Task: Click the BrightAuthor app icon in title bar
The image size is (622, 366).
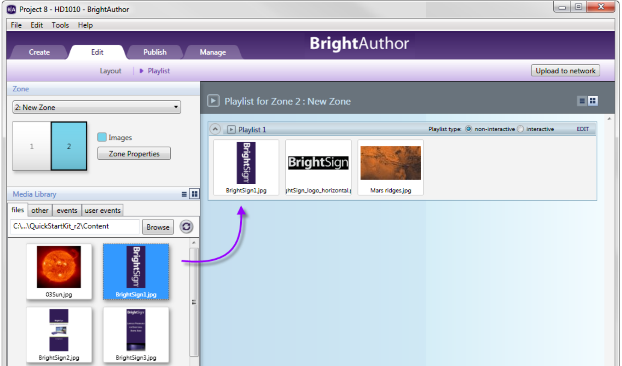Action: pyautogui.click(x=11, y=9)
